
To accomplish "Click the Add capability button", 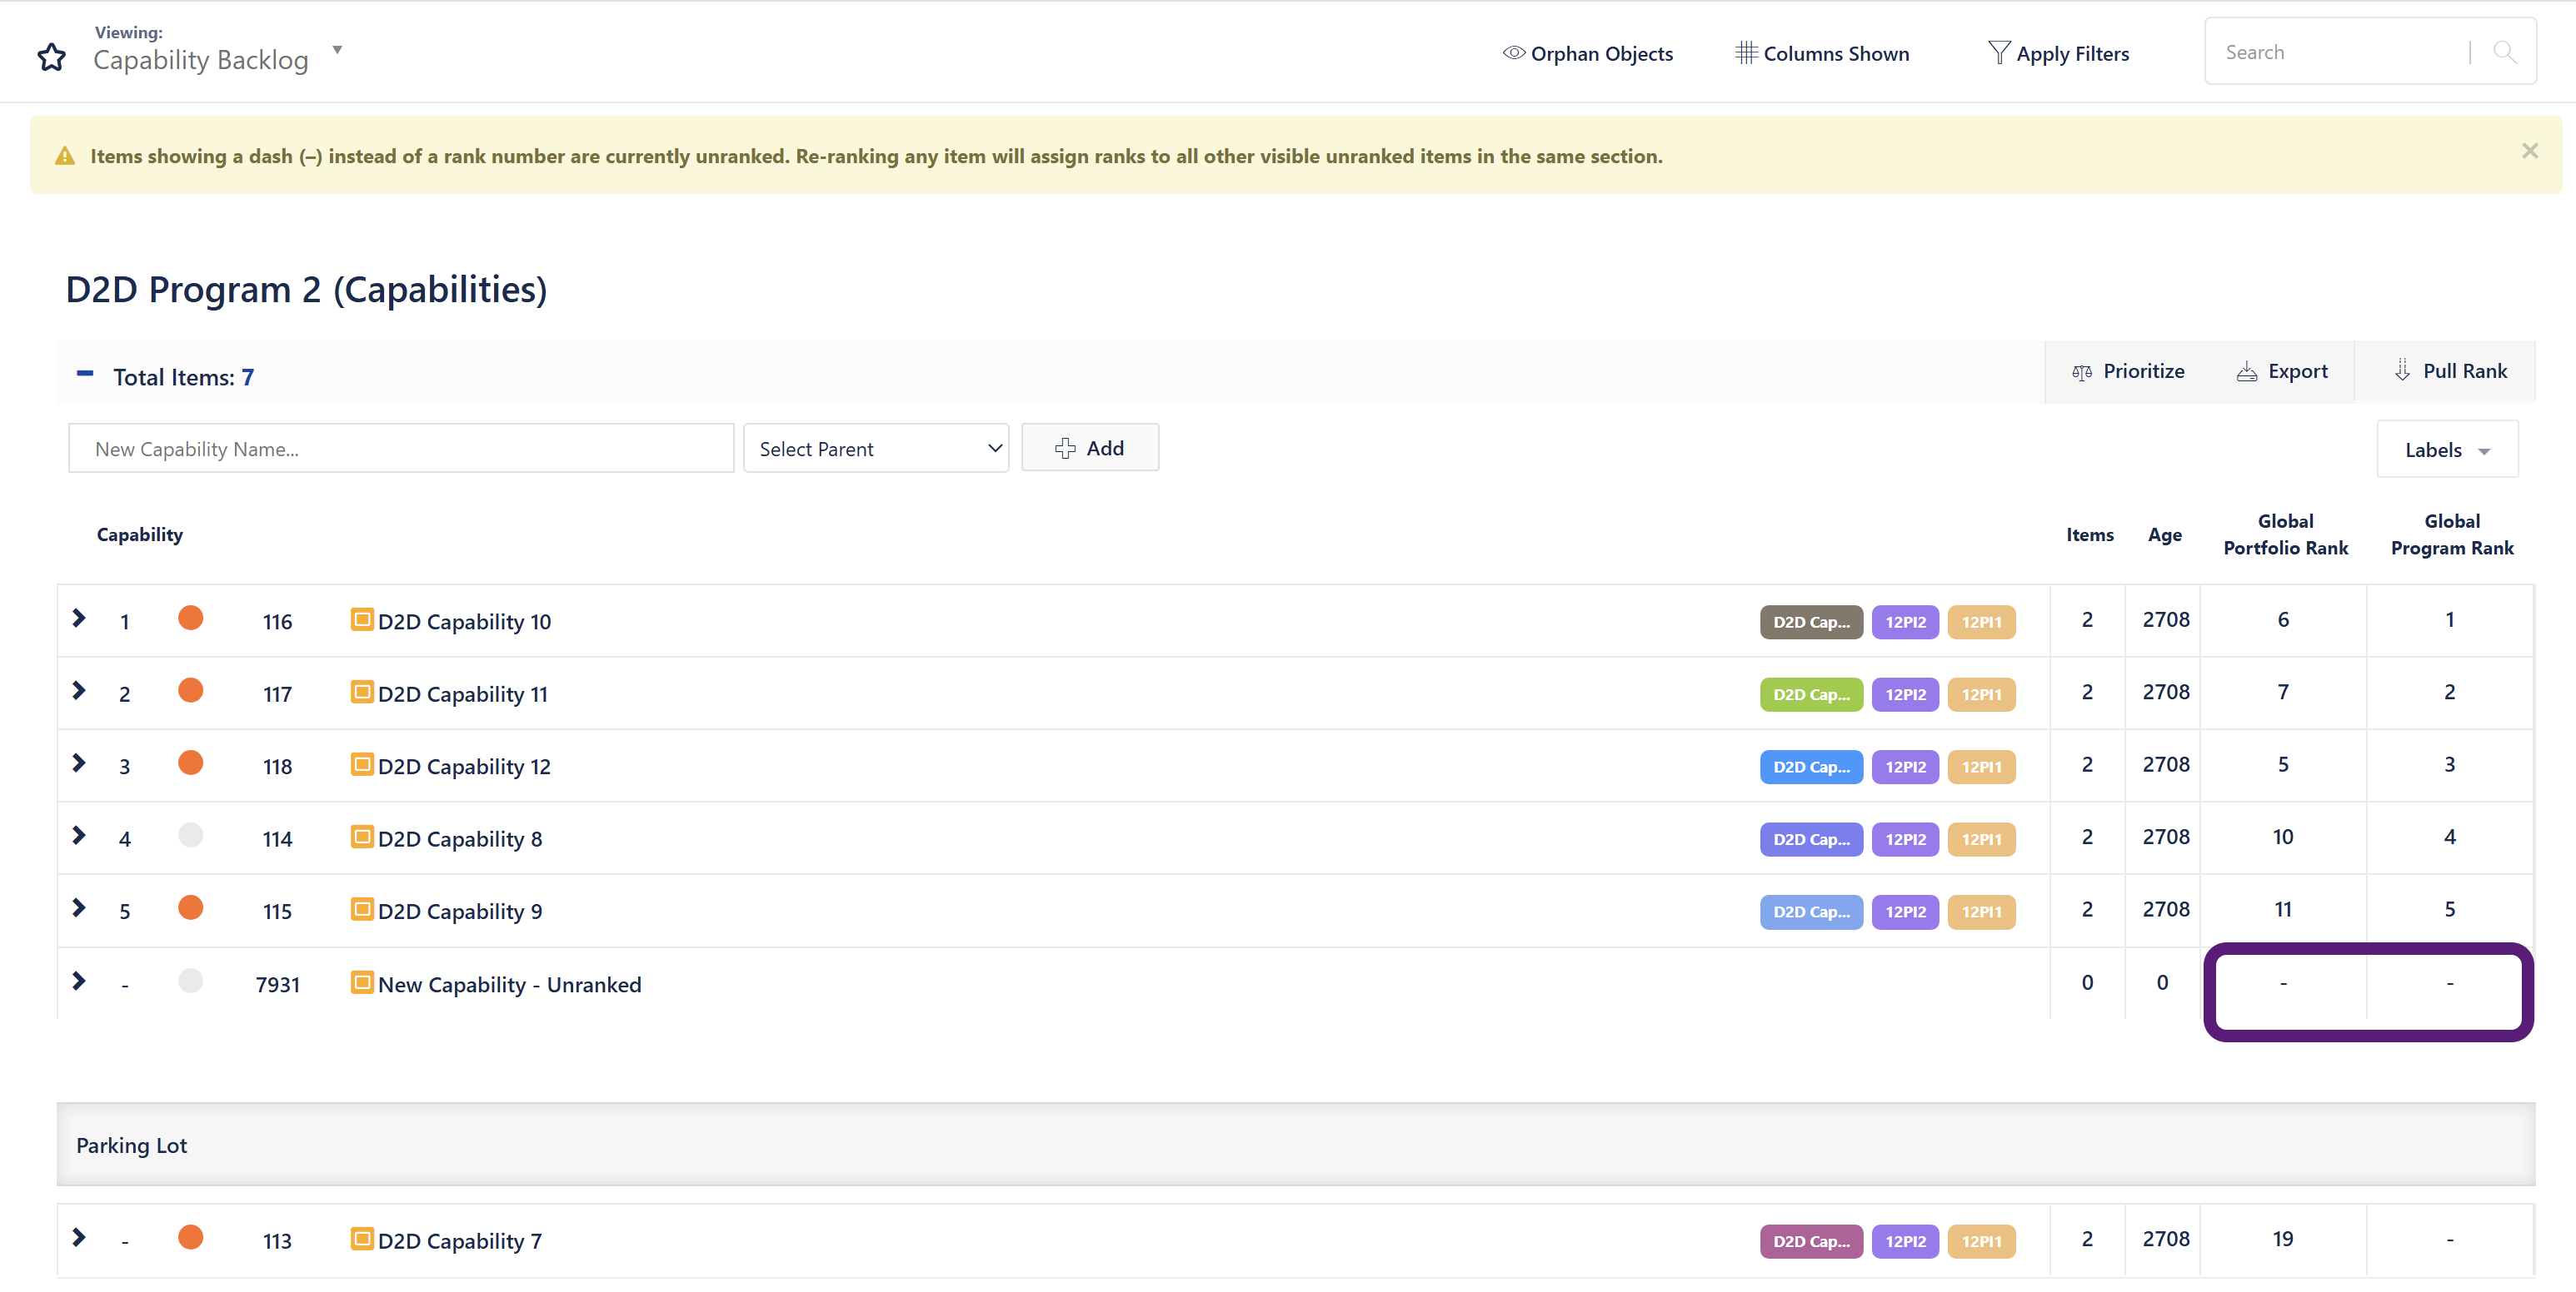I will click(1090, 448).
